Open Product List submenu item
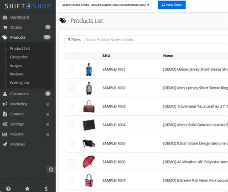The image size is (228, 192). coord(20,48)
